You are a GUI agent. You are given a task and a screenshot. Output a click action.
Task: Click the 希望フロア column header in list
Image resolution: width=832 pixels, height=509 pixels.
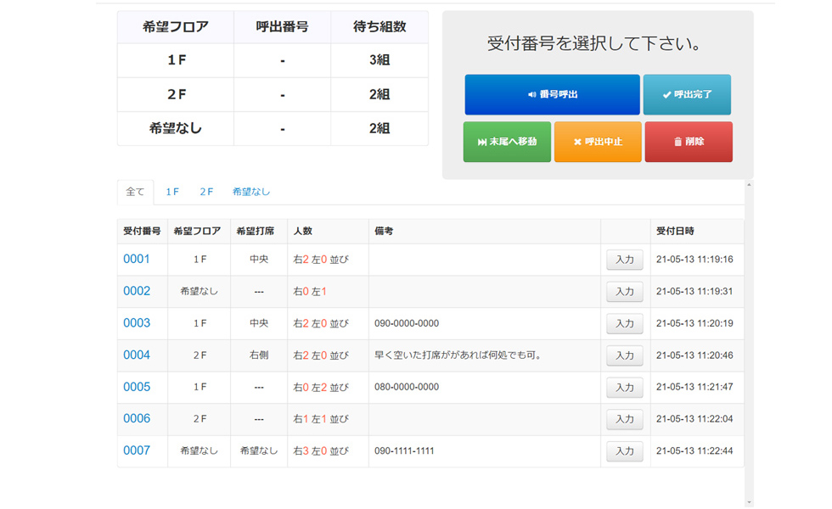coord(197,231)
